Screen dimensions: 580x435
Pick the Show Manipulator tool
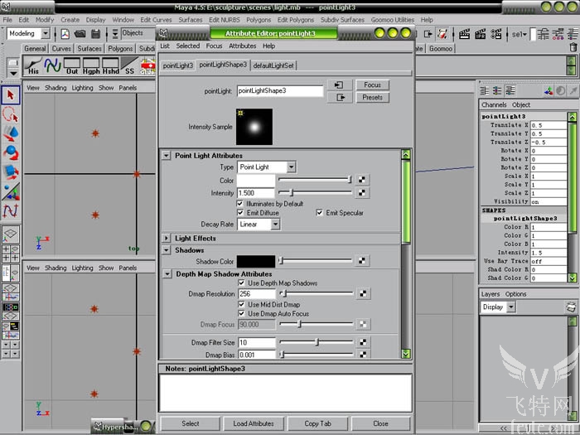(11, 191)
